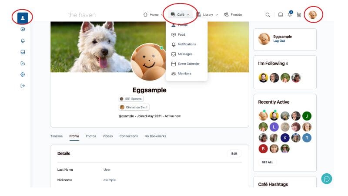Open the shopping cart icon
348x196 pixels.
pyautogui.click(x=299, y=15)
